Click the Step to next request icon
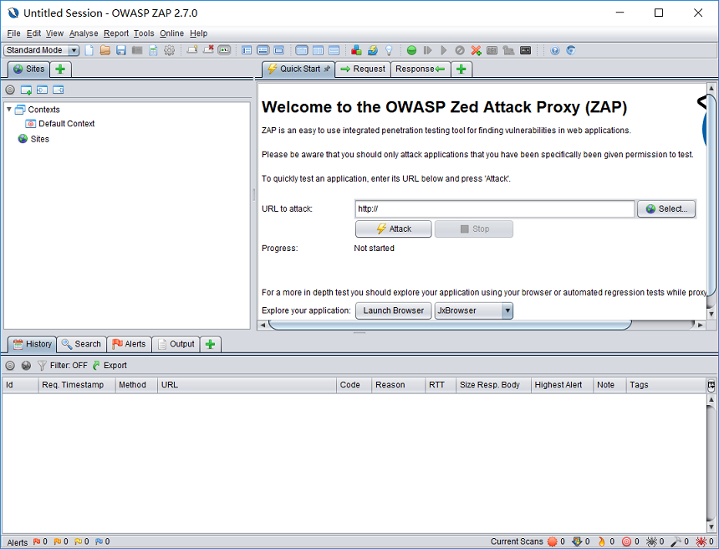Image resolution: width=719 pixels, height=549 pixels. click(428, 50)
